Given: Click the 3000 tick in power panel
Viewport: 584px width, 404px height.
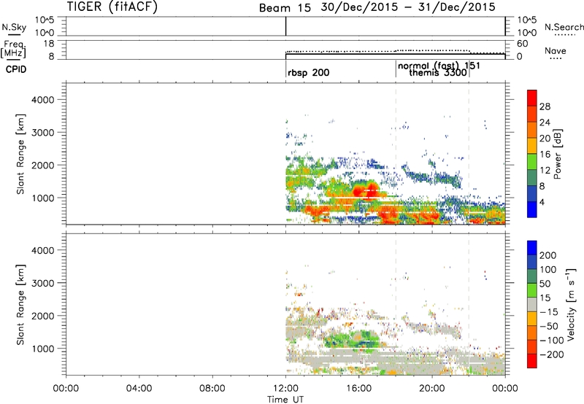Looking at the screenshot, I should tap(42, 133).
